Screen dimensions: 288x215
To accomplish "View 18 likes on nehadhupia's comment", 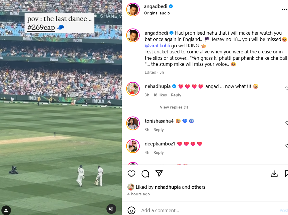I will pos(160,95).
